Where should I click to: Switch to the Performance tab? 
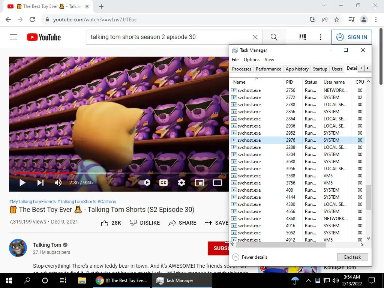pos(268,69)
